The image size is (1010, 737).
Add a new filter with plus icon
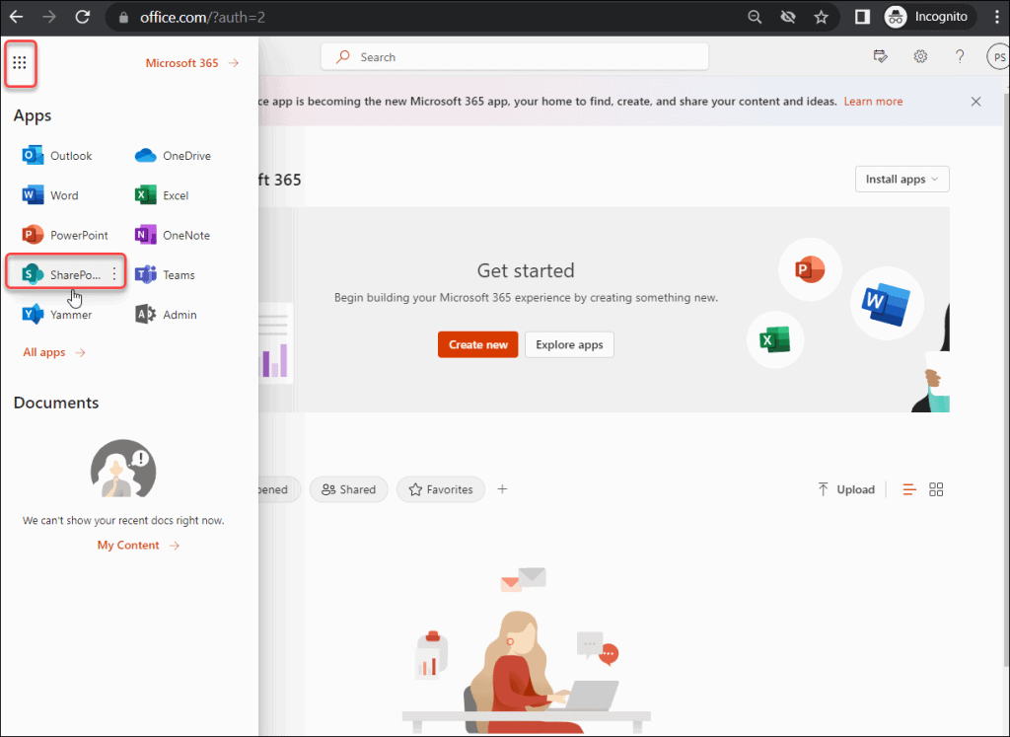502,489
